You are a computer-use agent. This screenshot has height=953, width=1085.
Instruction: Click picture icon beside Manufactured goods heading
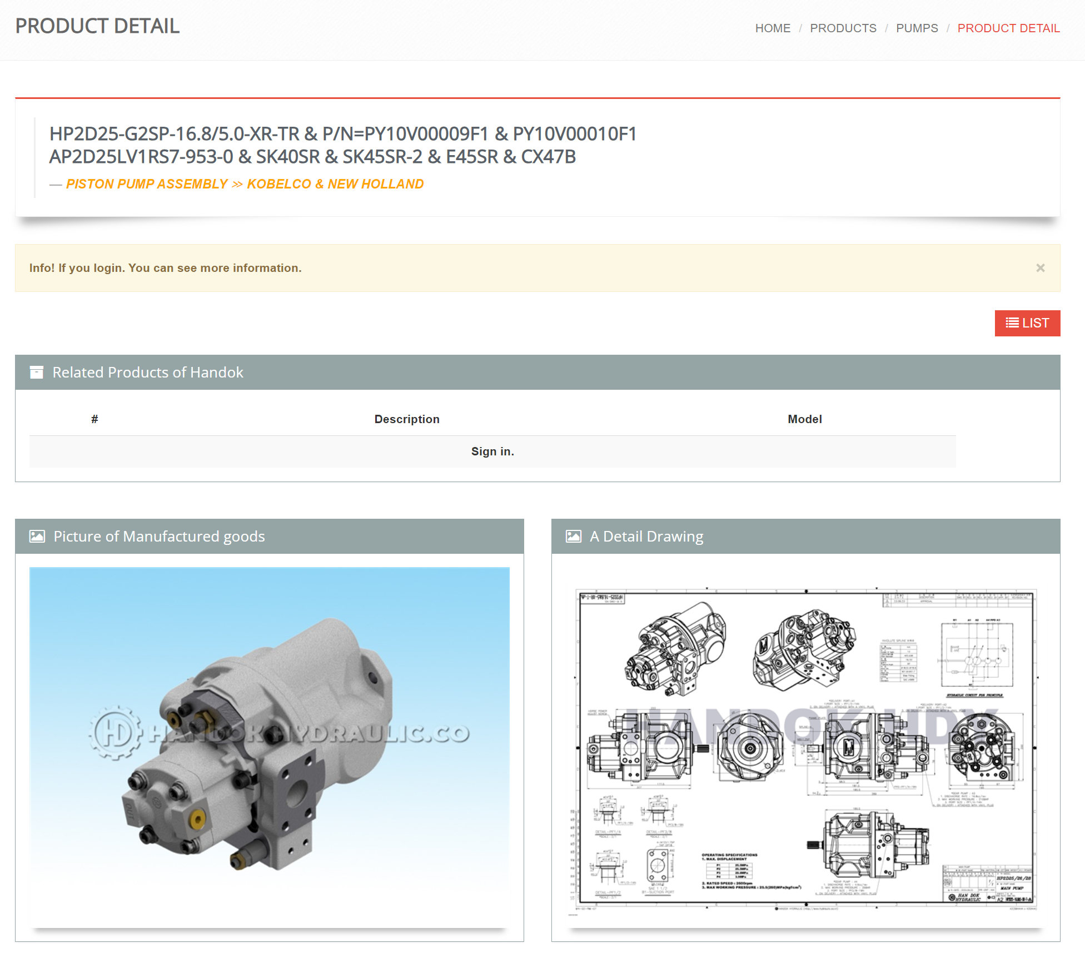pos(37,536)
